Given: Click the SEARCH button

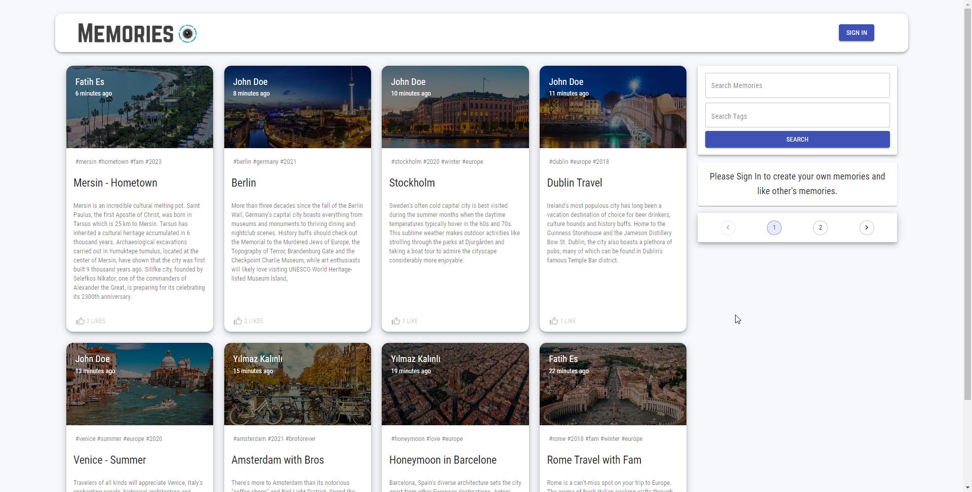Looking at the screenshot, I should coord(797,139).
